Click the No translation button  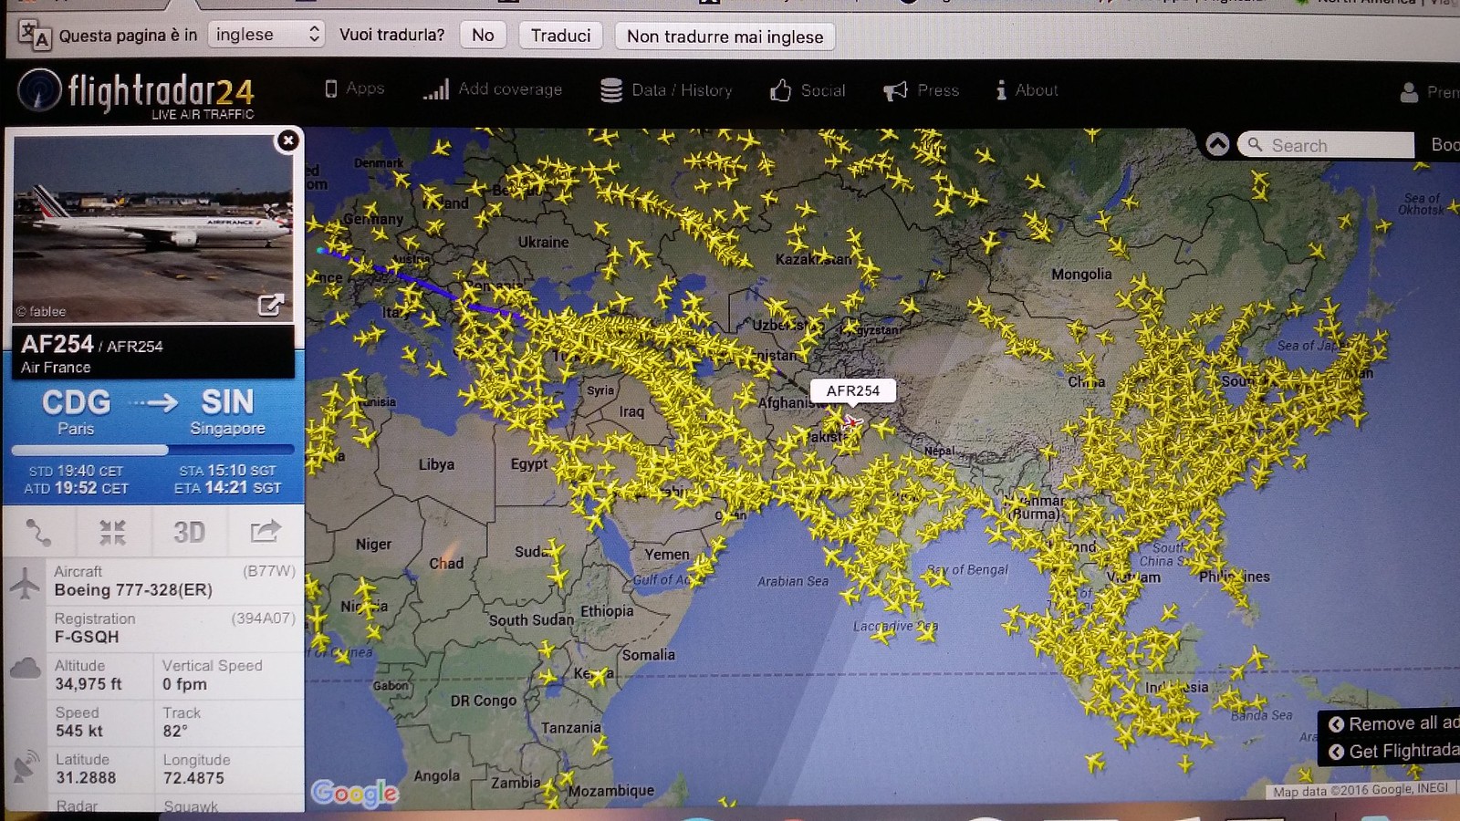[x=483, y=36]
